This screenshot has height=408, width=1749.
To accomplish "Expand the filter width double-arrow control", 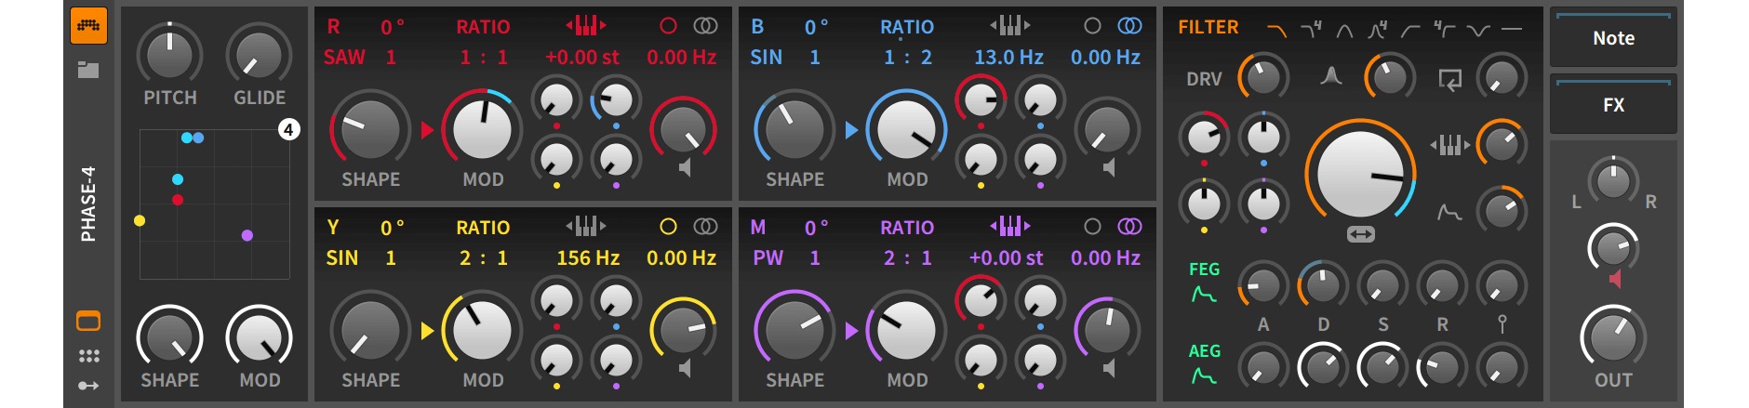I will [1360, 235].
